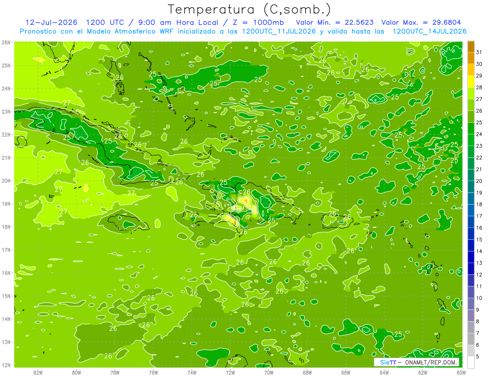This screenshot has height=378, width=490.
Task: Pick the dark green legend swatch between 22 and 23
Action: pos(471,152)
